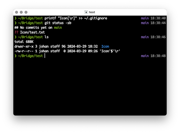Image resolution: width=180 pixels, height=133 pixels.
Task: Click the "Icon/test.txt" untracked path
Action: (32, 32)
